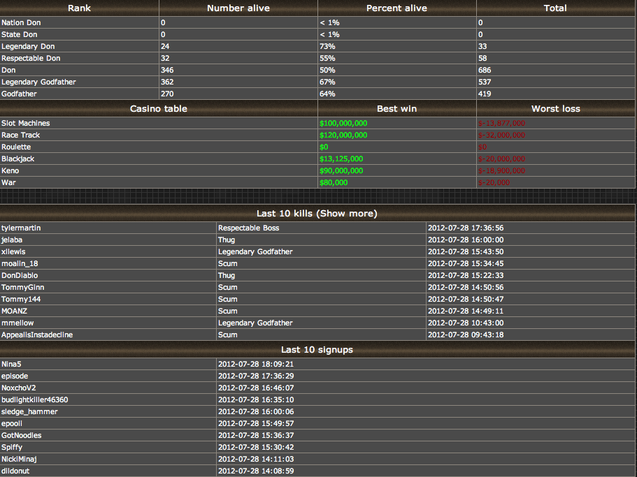
Task: Click sledge_hammer in signups
Action: [x=29, y=411]
